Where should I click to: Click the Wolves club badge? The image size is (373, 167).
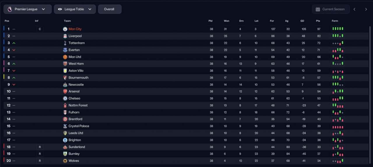pos(65,161)
